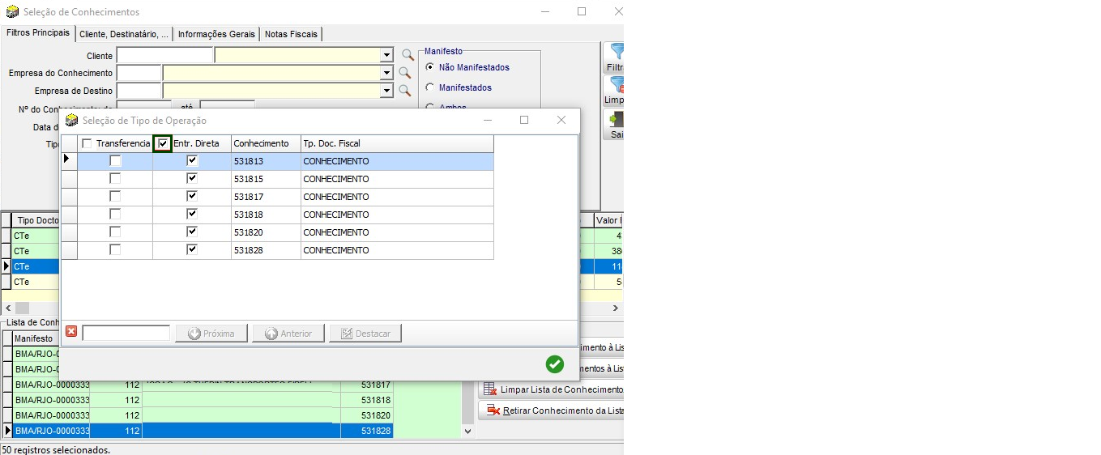Viewport: 1101px width, 455px height.
Task: Click the Seleção de Conhecimentos window icon
Action: coord(11,12)
